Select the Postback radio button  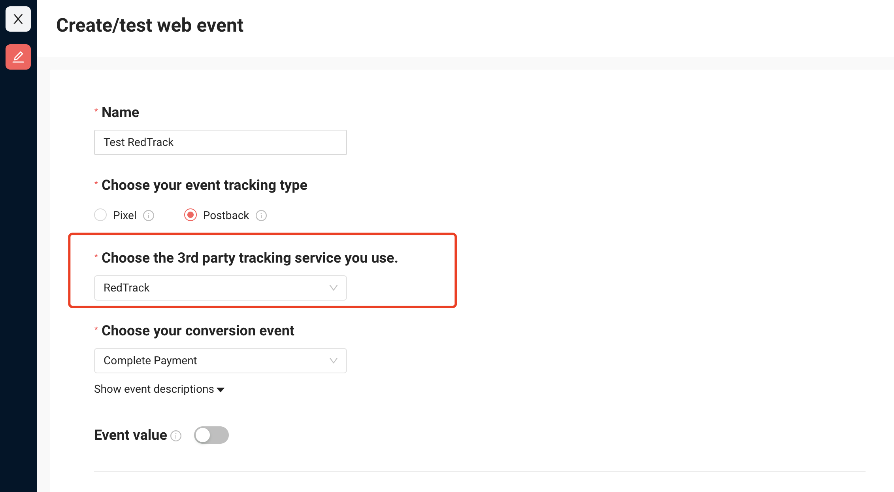point(190,215)
